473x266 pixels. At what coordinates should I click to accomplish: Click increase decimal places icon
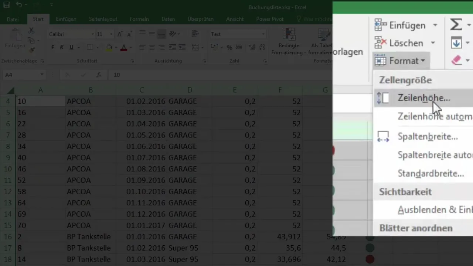point(252,47)
